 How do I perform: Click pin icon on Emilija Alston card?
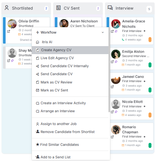point(116,62)
